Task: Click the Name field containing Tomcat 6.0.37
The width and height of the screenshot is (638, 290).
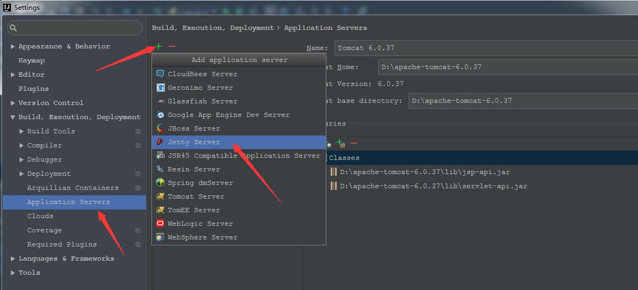Action: click(x=485, y=48)
